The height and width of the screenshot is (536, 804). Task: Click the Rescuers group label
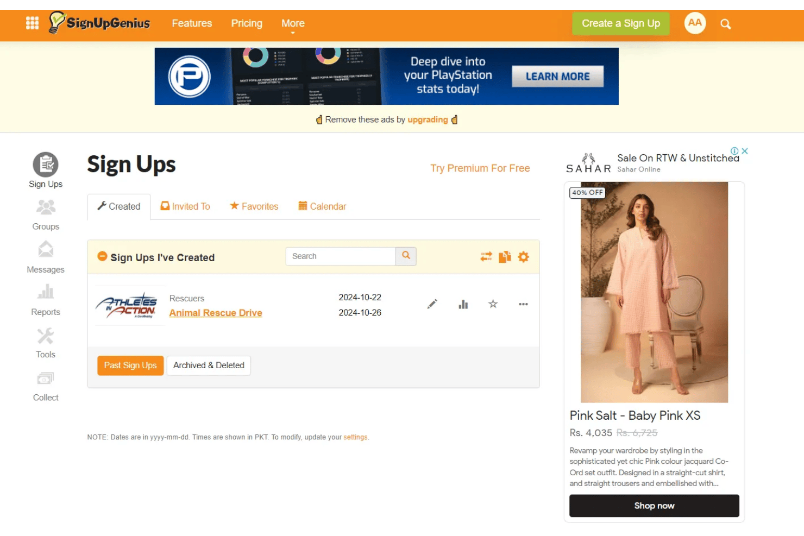187,299
